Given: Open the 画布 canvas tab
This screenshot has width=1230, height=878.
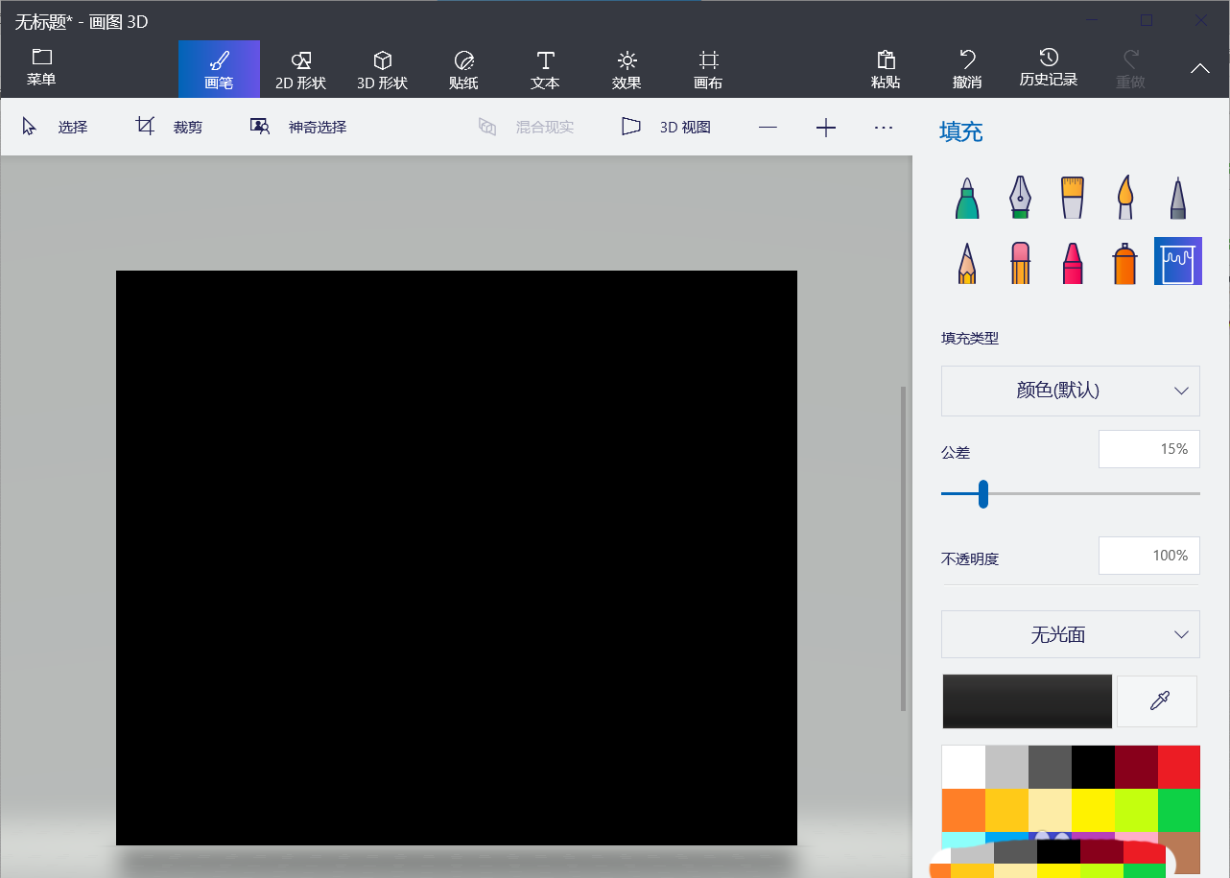Looking at the screenshot, I should coord(708,69).
